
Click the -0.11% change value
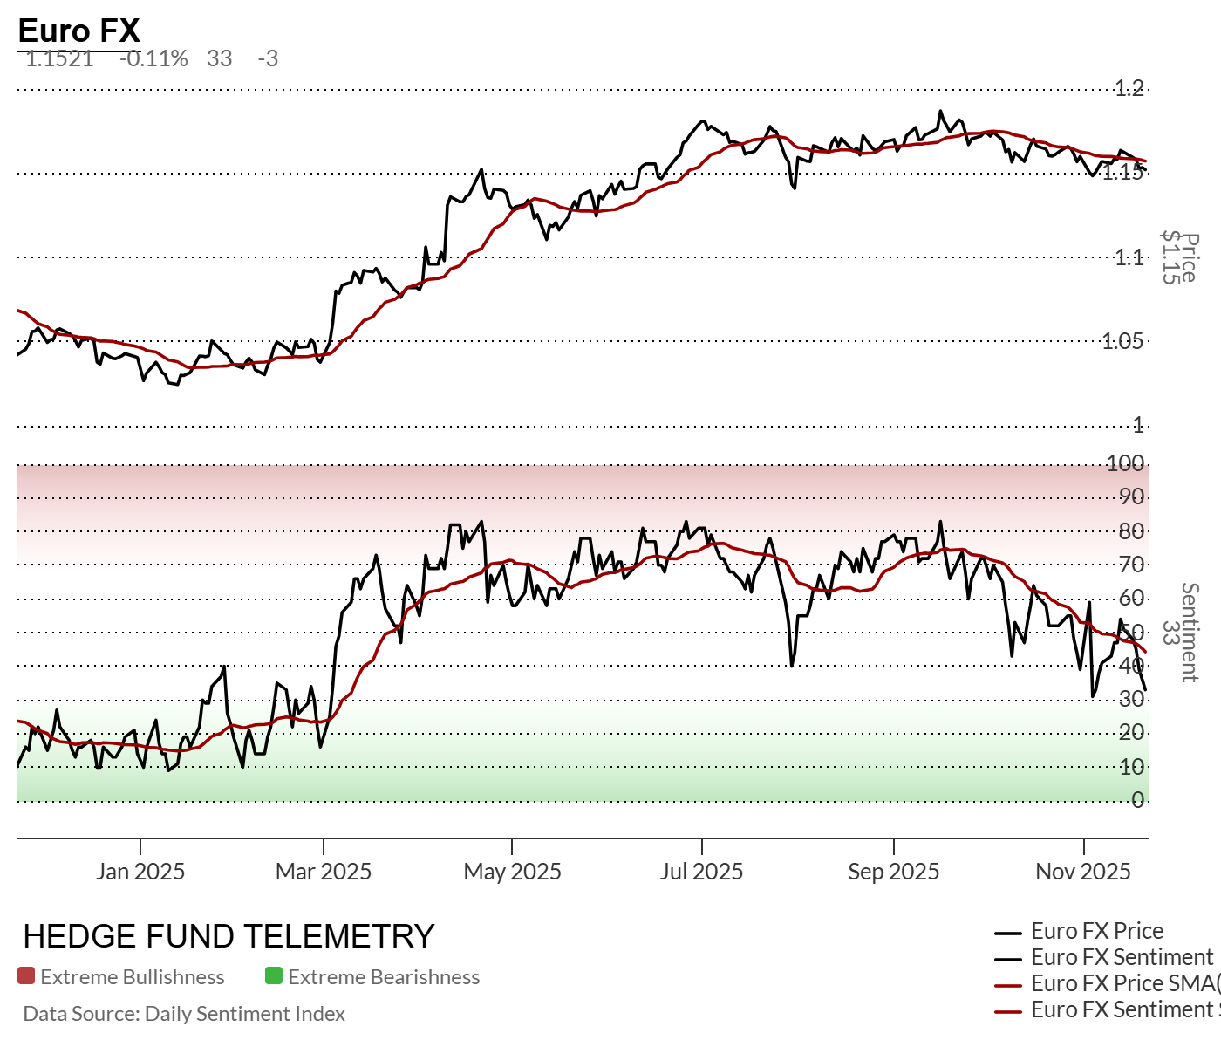click(x=153, y=59)
